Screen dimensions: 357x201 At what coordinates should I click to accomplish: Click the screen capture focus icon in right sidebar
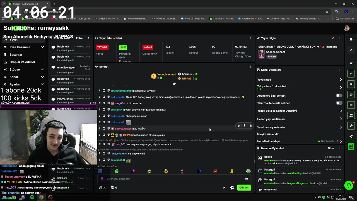351,63
